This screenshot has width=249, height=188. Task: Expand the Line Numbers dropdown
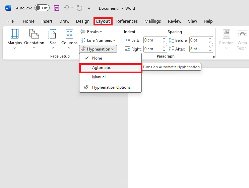(98, 40)
